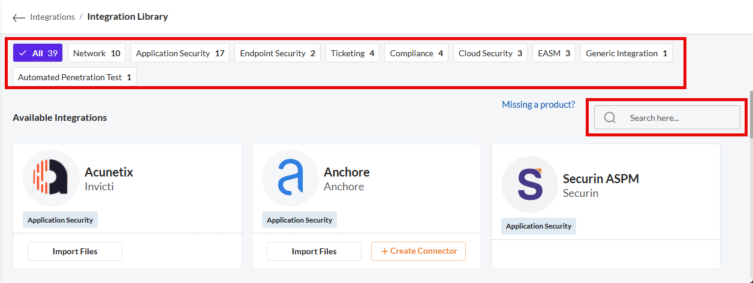Click the Securin ASPM card title
Image resolution: width=753 pixels, height=283 pixels.
click(x=601, y=179)
